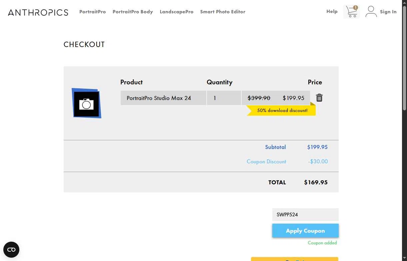
Task: Open the LandscapePro menu item
Action: 176,12
